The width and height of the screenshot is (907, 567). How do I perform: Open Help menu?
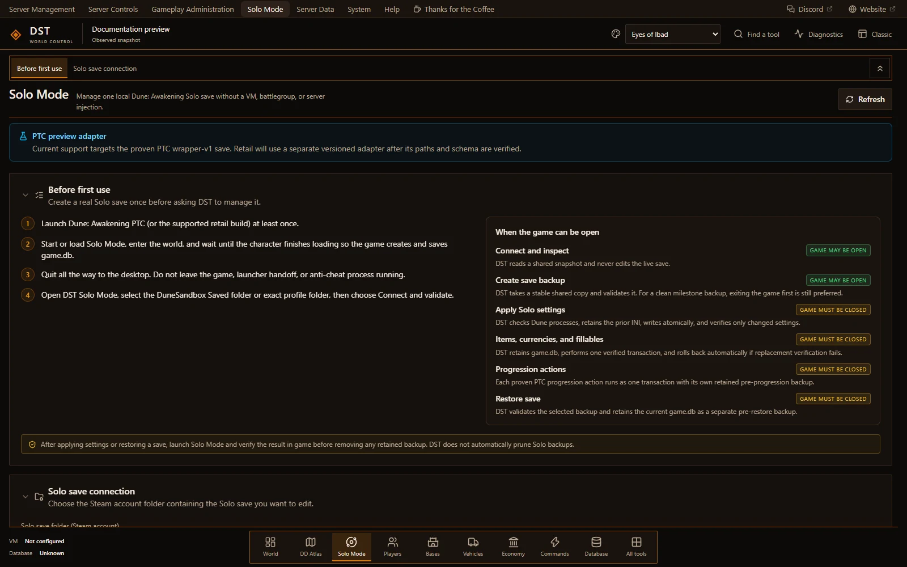tap(392, 9)
